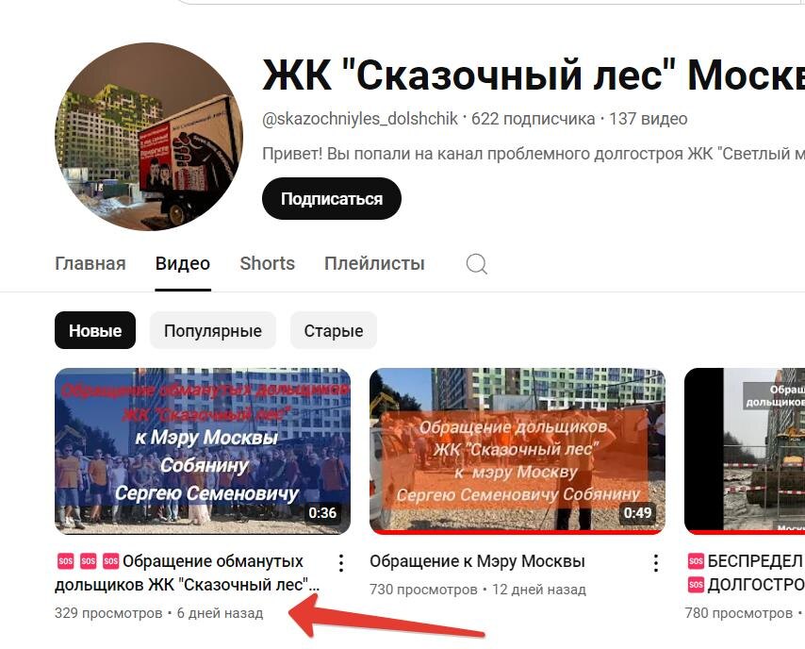
Task: Open three-dot menu for Обращение к Мэру Москвы
Action: click(656, 563)
